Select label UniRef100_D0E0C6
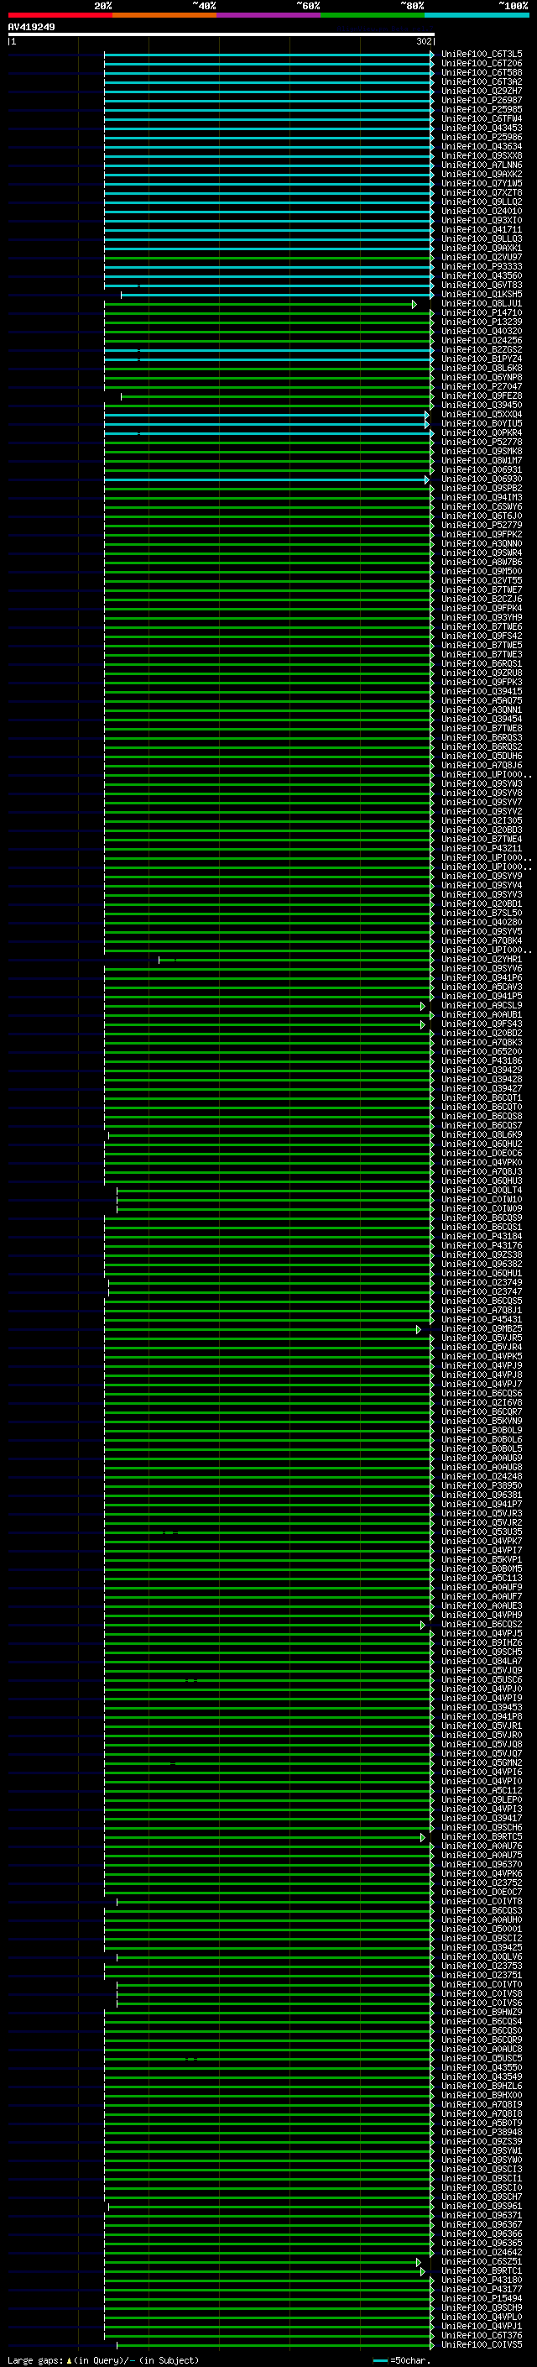Viewport: 537px width, 2367px height. point(482,1153)
